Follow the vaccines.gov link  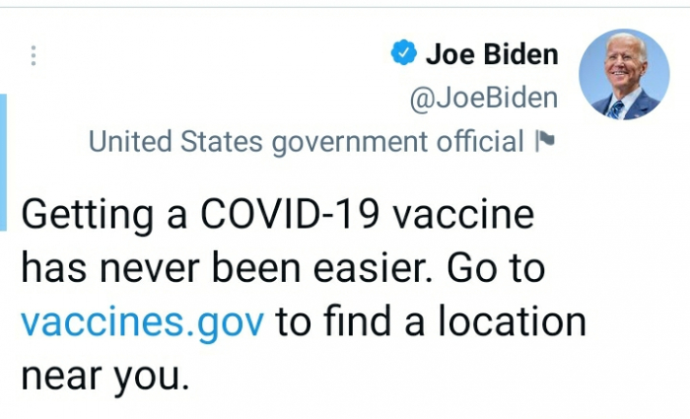tap(142, 321)
